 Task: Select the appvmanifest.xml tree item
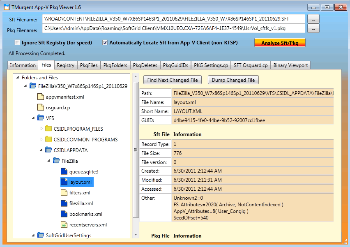coord(65,97)
